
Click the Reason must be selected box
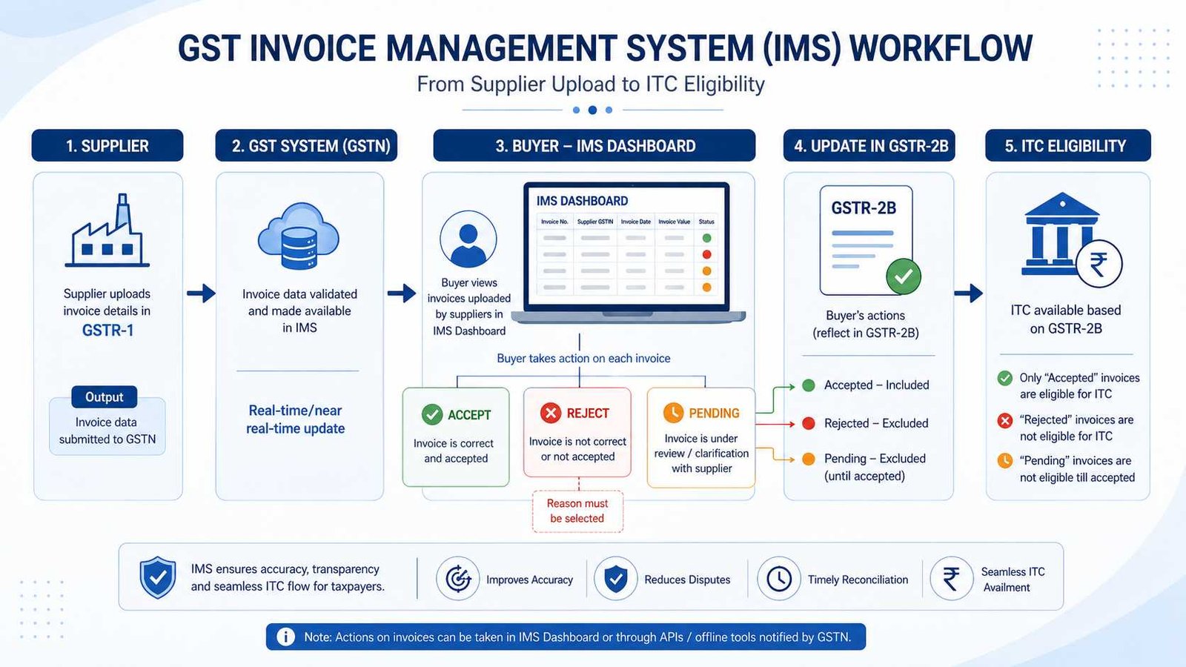pyautogui.click(x=577, y=511)
